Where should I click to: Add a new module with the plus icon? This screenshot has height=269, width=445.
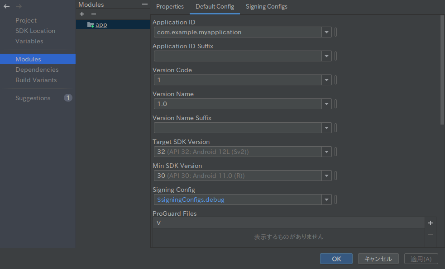click(x=82, y=14)
